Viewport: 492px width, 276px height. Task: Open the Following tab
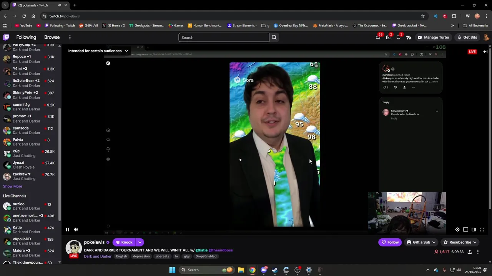pyautogui.click(x=26, y=37)
